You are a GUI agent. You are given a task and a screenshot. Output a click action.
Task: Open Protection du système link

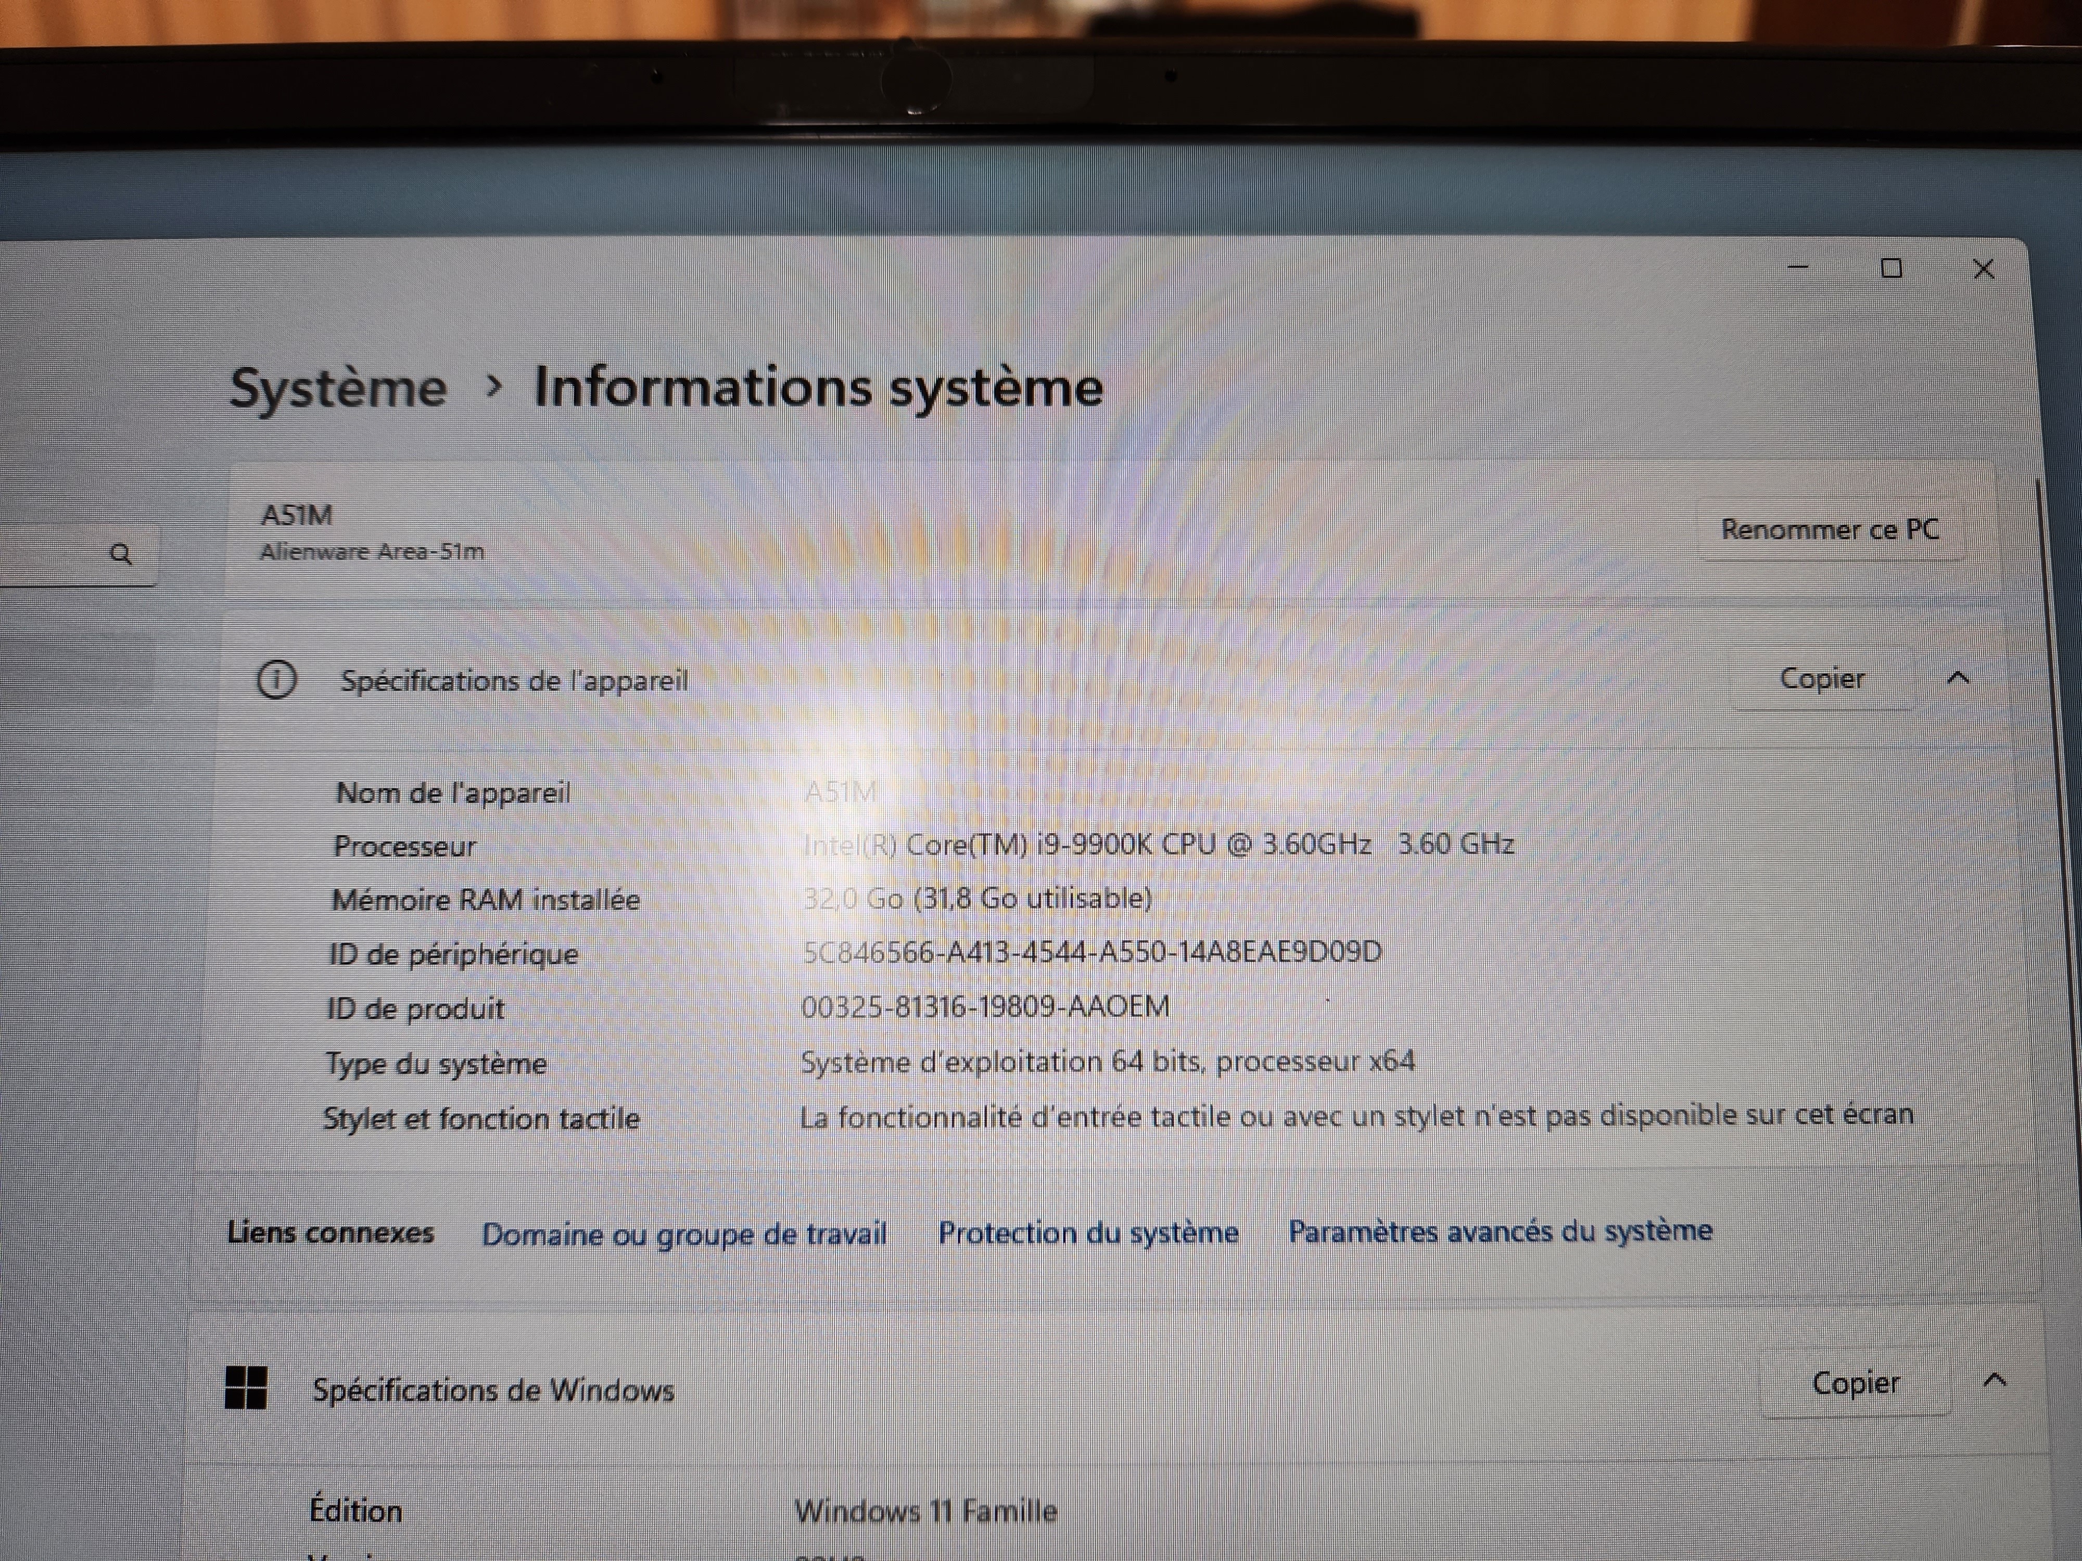(x=1088, y=1233)
